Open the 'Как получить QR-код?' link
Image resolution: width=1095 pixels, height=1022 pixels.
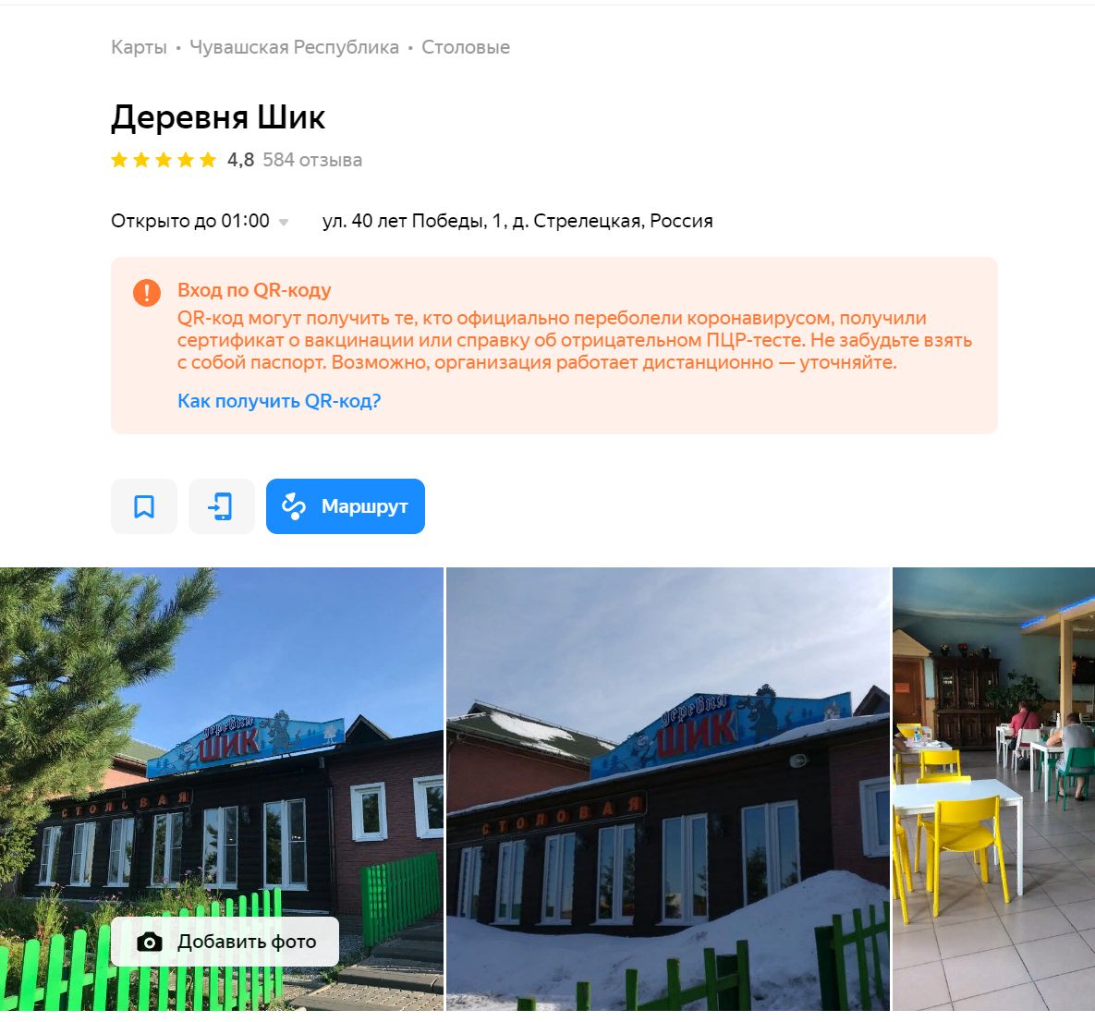pos(279,401)
